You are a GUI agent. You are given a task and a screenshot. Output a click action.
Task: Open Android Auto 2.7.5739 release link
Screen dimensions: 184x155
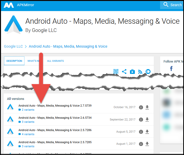coord(55,106)
